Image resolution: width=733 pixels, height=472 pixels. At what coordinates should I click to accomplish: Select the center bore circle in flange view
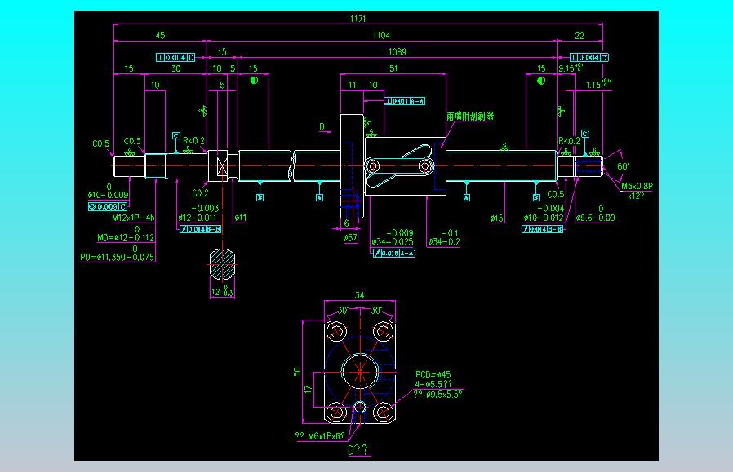point(360,372)
